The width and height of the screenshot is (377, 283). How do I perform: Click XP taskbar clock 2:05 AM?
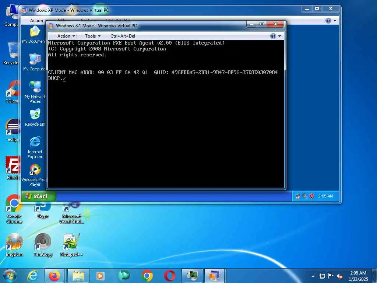coord(325,196)
